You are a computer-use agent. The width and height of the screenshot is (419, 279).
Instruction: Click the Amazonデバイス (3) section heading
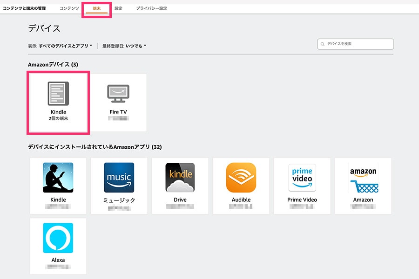[x=53, y=65]
